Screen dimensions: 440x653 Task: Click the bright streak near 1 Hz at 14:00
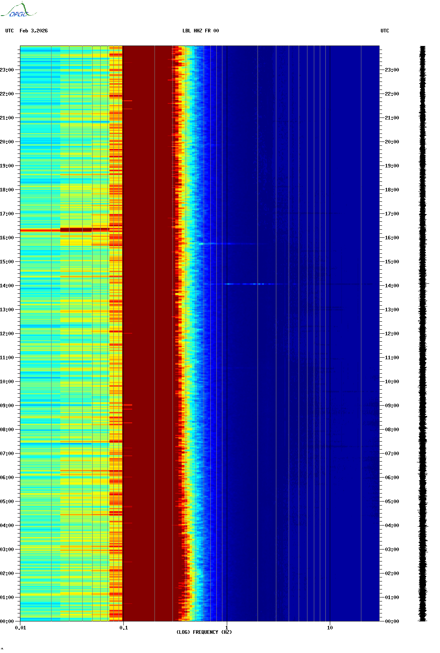coord(244,284)
